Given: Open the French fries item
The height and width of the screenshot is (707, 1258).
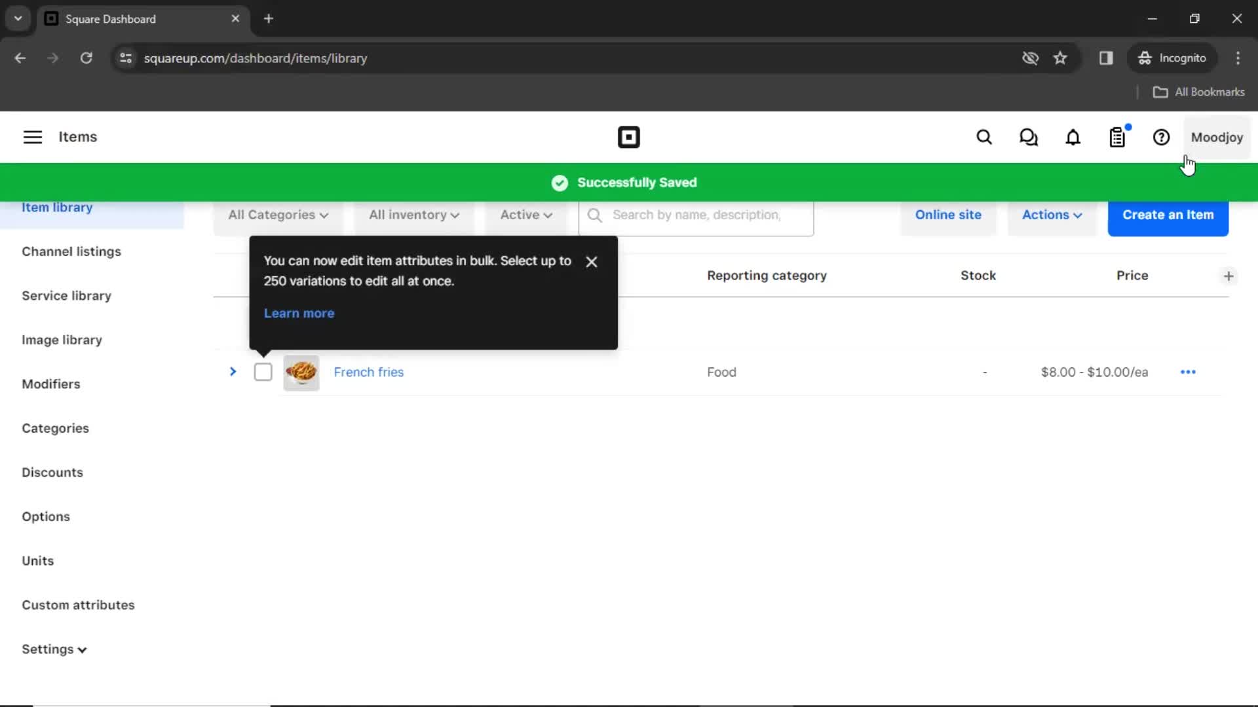Looking at the screenshot, I should pyautogui.click(x=369, y=372).
